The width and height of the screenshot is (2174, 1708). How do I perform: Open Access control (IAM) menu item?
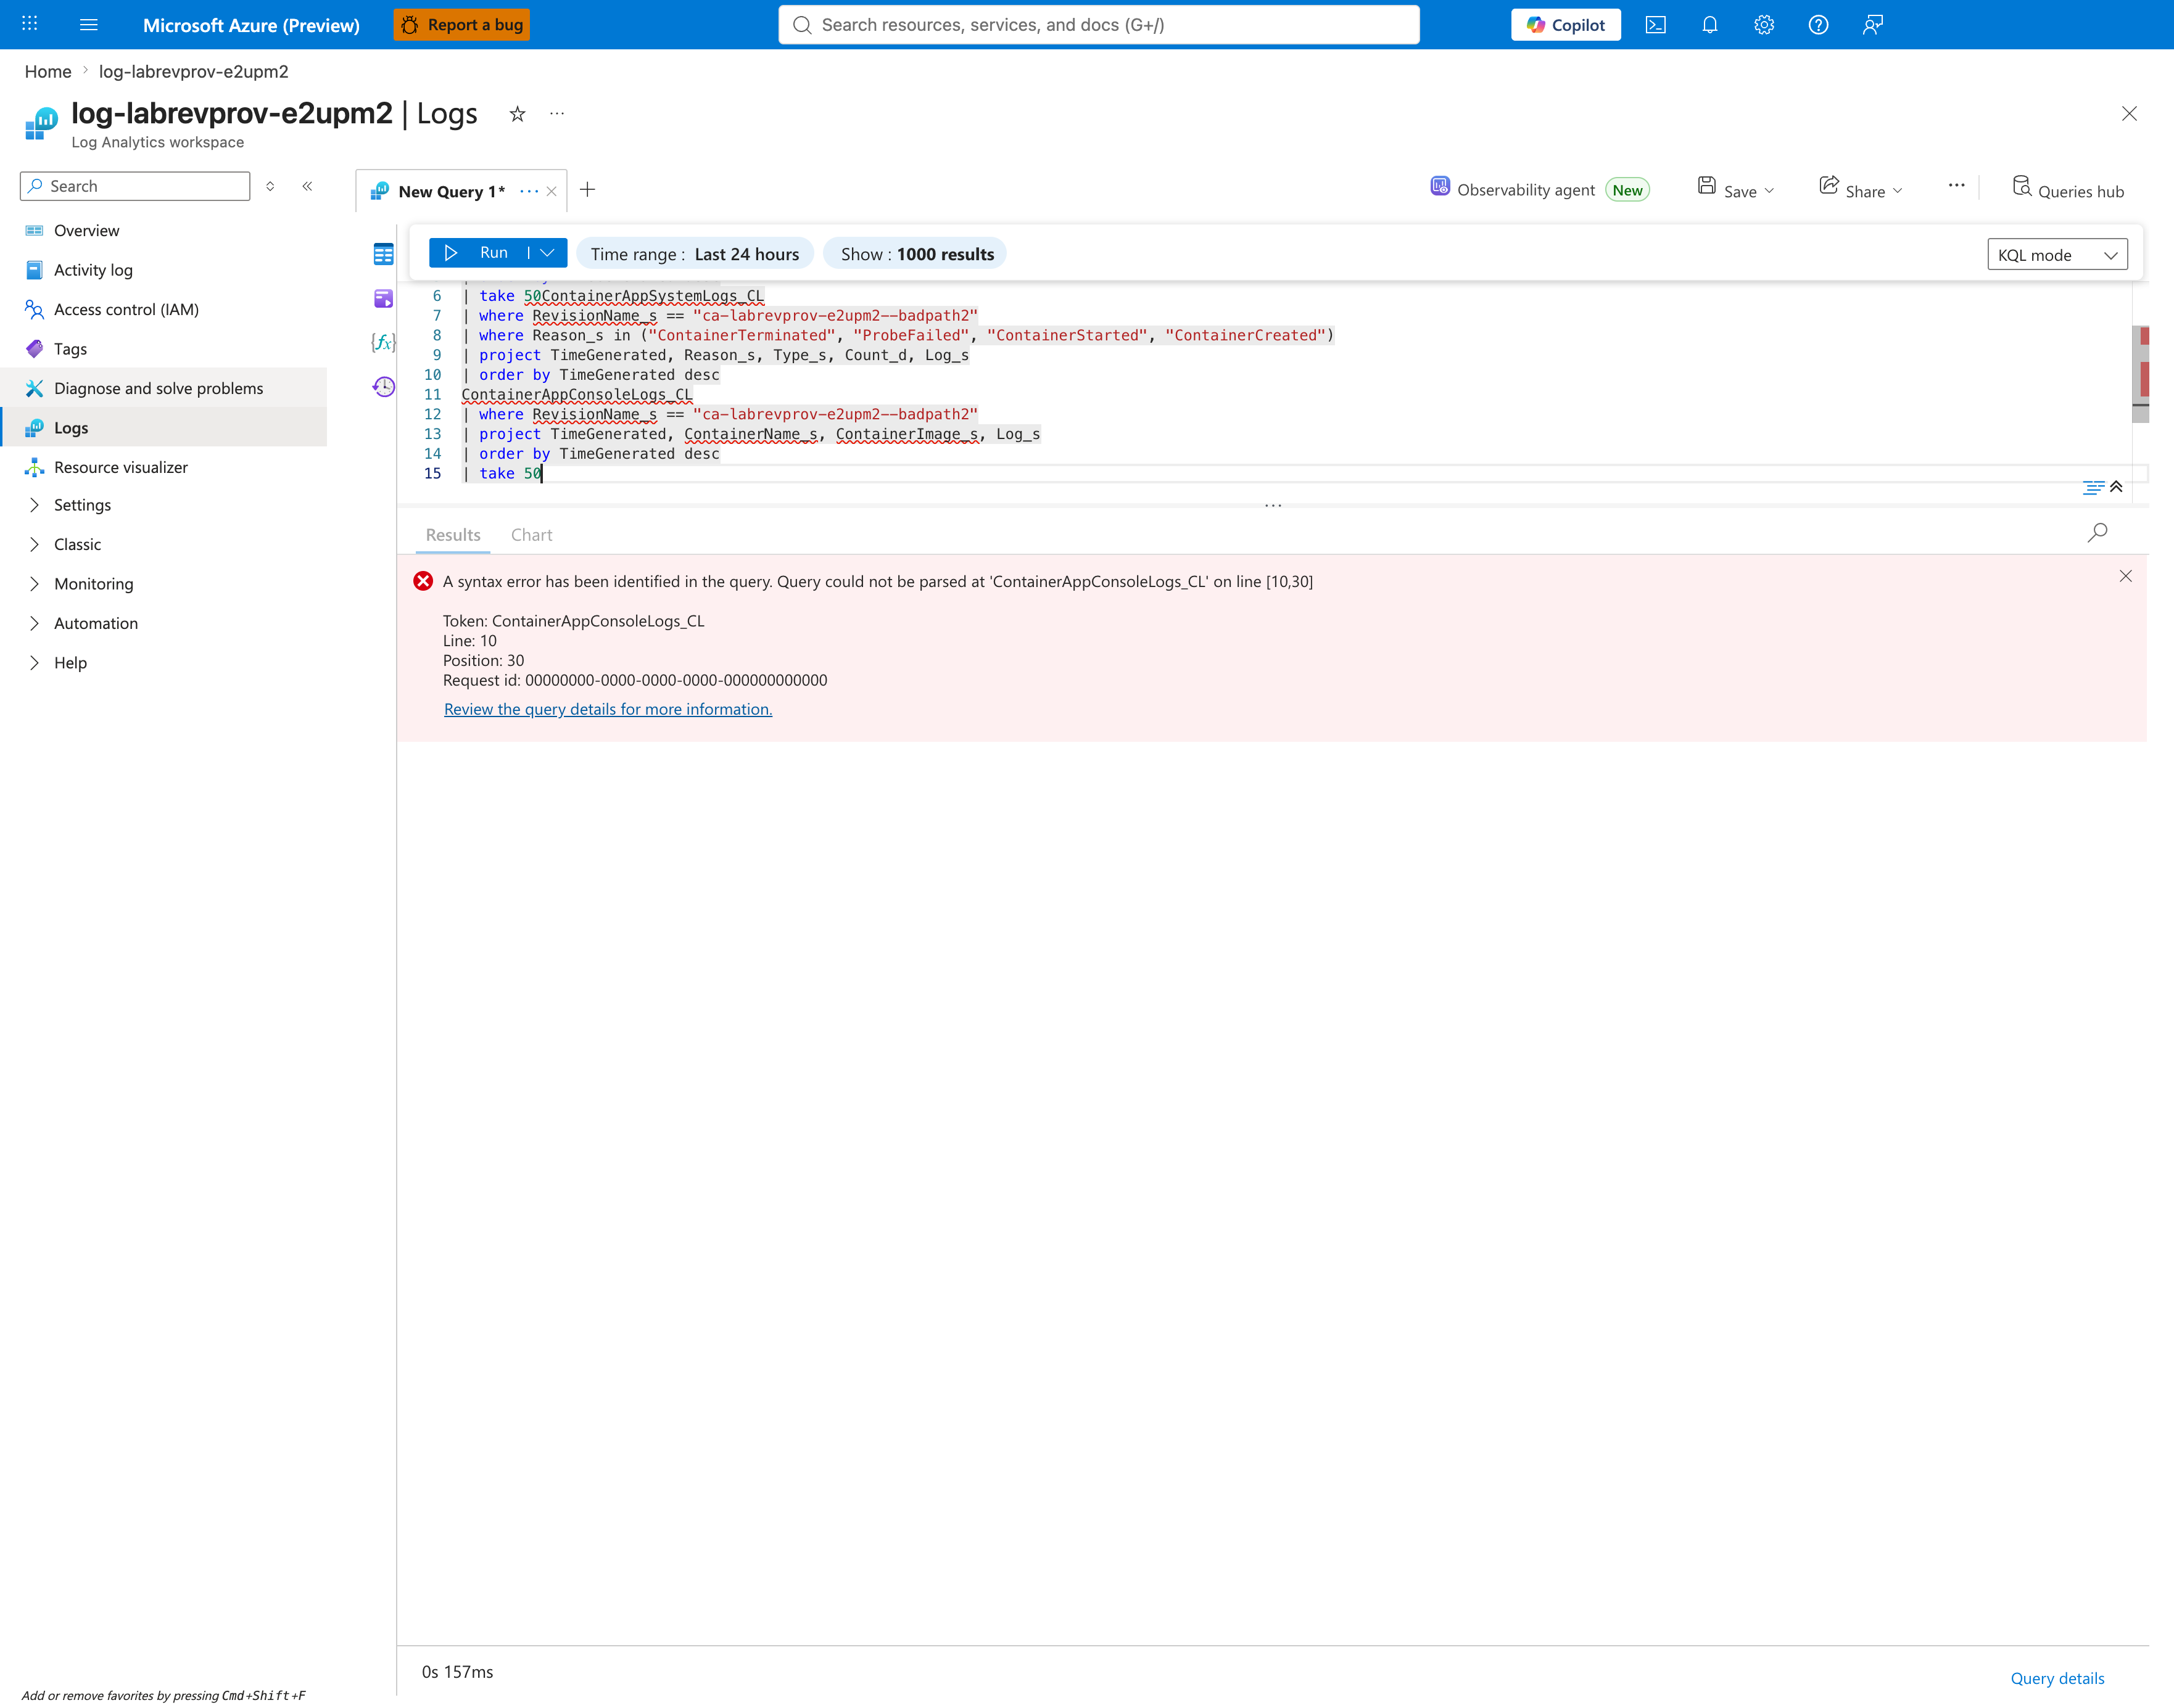(163, 309)
